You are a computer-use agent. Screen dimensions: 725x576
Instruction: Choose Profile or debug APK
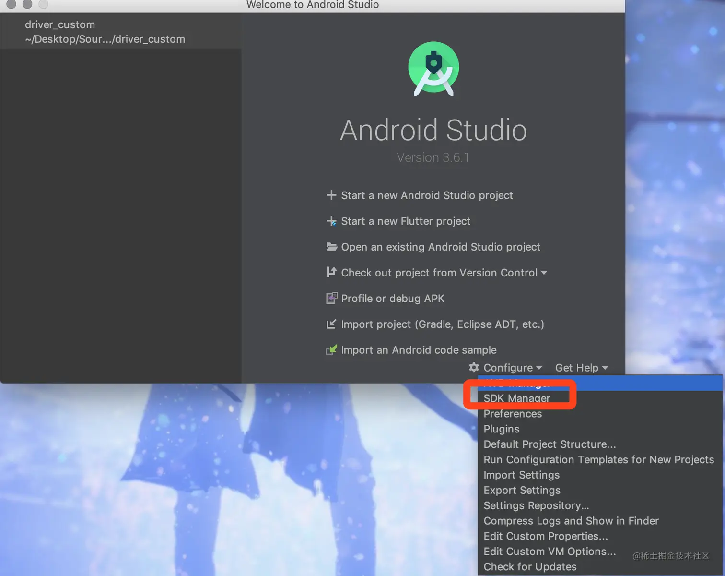pyautogui.click(x=393, y=298)
